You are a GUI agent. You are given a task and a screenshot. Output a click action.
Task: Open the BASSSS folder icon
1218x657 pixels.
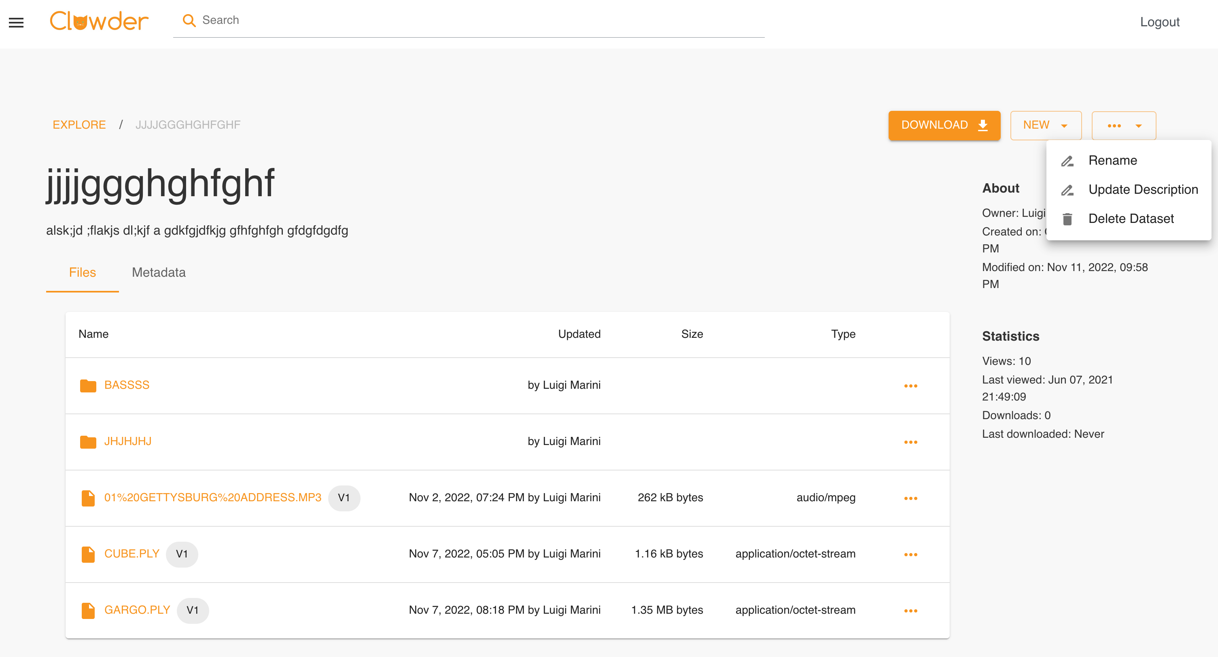[88, 386]
